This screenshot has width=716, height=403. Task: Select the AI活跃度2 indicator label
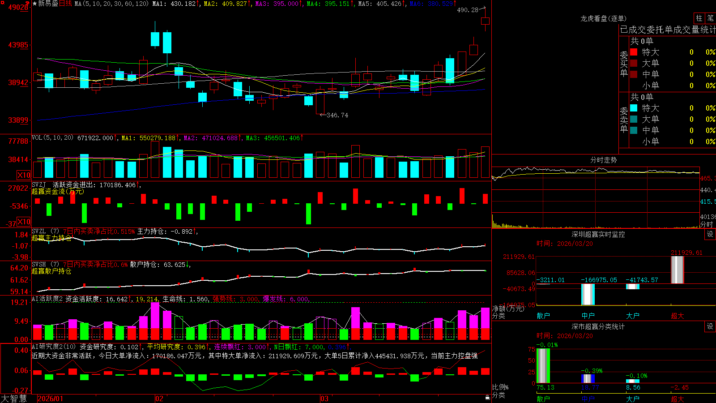[47, 299]
